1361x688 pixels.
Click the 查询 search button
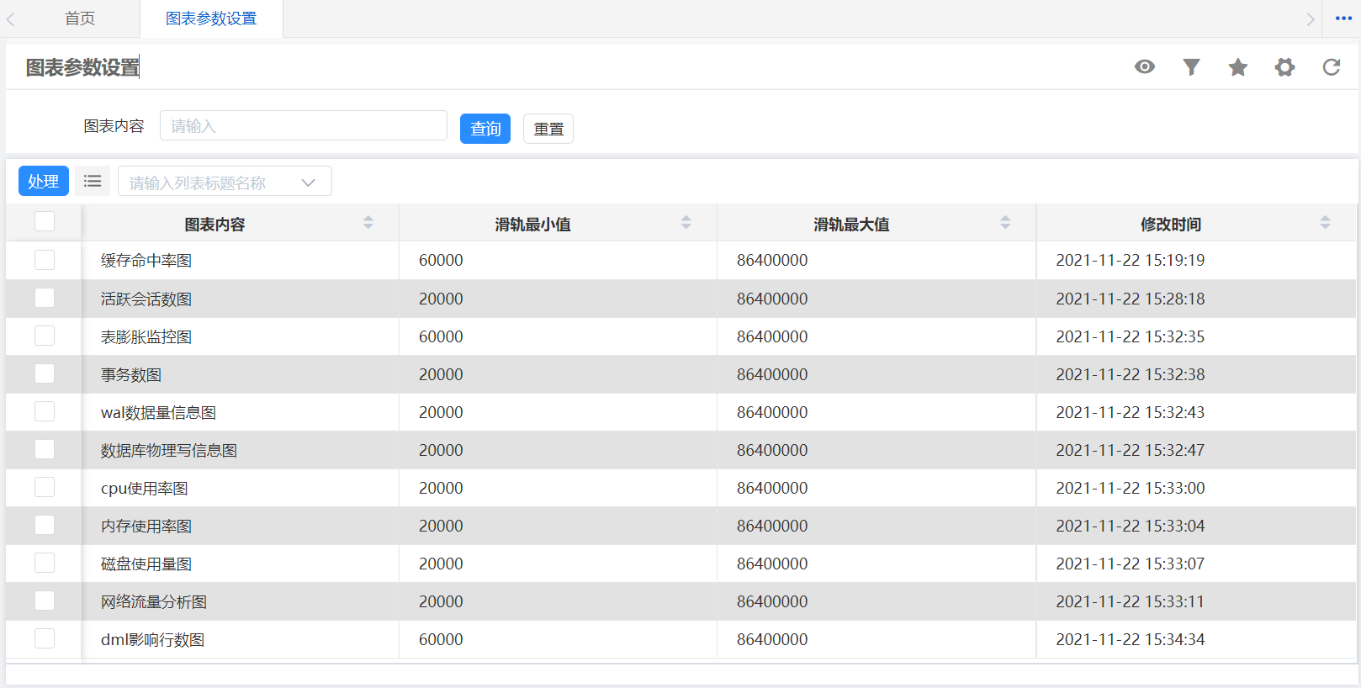click(485, 129)
